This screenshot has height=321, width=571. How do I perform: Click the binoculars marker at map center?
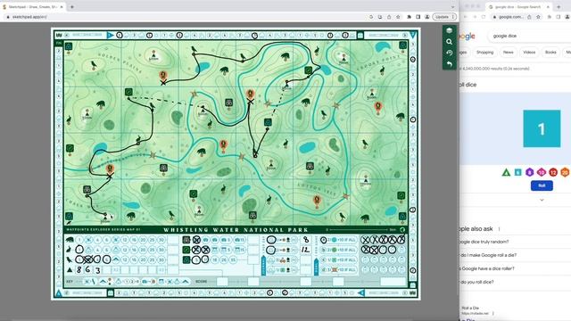click(x=228, y=103)
